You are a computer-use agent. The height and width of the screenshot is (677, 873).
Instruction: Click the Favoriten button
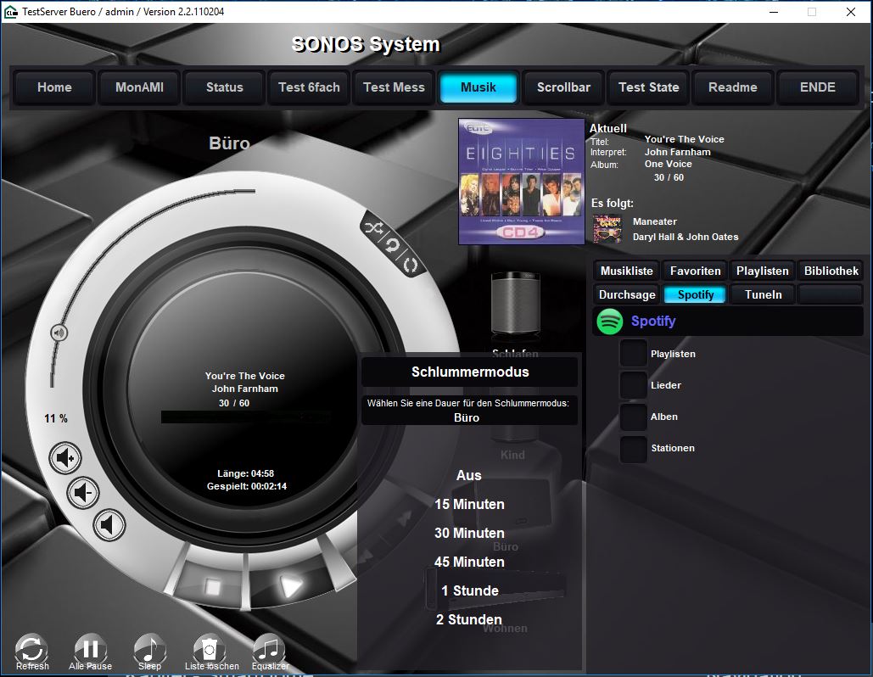tap(695, 271)
